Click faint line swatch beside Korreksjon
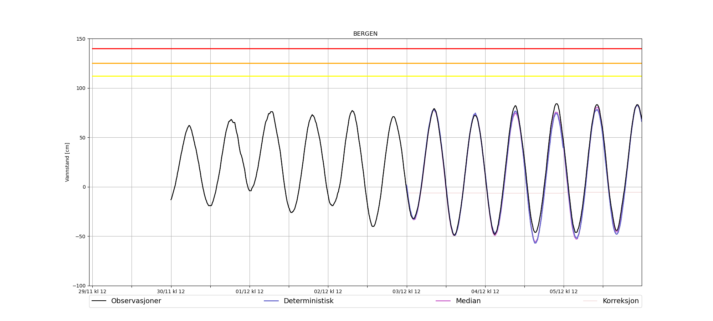This screenshot has height=321, width=713. point(590,301)
